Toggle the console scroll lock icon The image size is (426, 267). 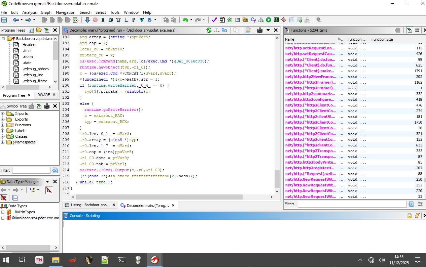click(x=410, y=216)
